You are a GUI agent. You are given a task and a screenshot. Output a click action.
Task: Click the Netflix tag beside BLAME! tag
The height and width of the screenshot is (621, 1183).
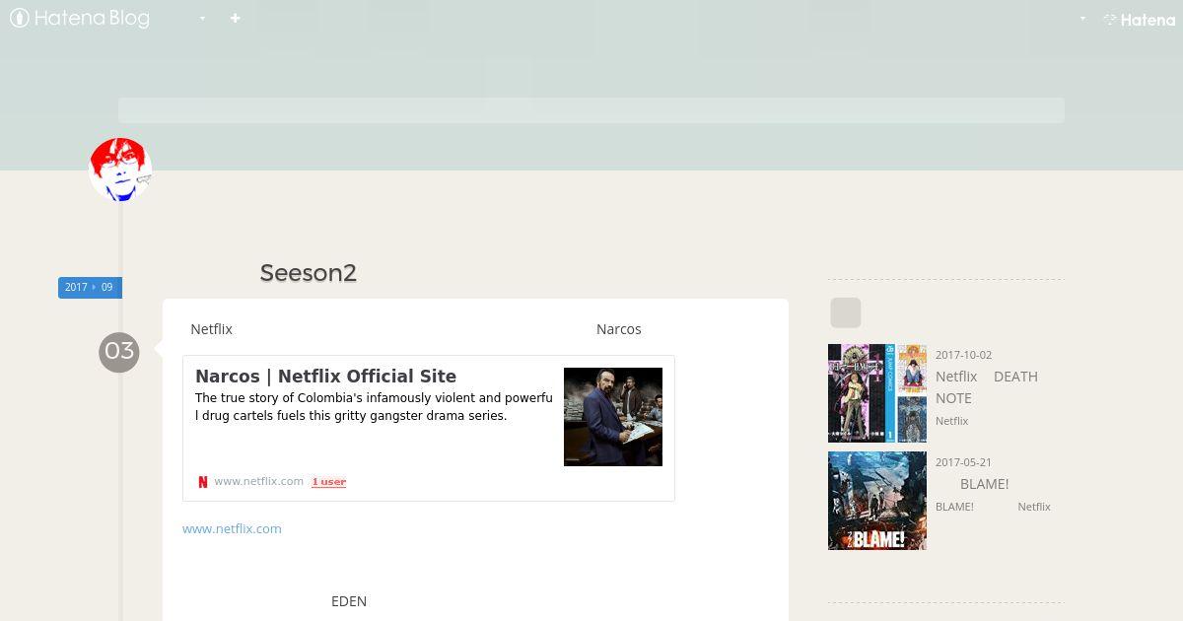(x=1034, y=507)
